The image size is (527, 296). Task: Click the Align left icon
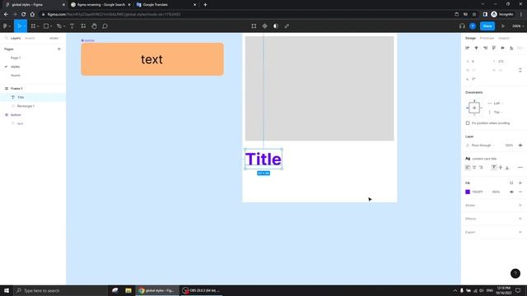pos(468,48)
